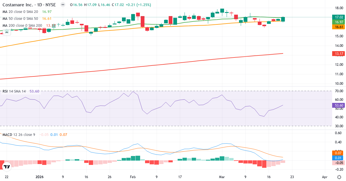The height and width of the screenshot is (181, 346).
Task: Click the red 13.17 MA 200 price tag
Action: point(338,53)
